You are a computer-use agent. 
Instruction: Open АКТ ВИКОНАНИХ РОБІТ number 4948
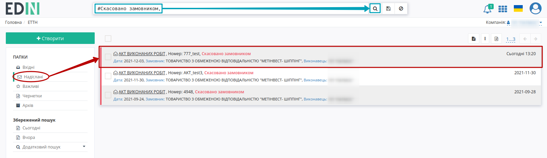pos(142,92)
